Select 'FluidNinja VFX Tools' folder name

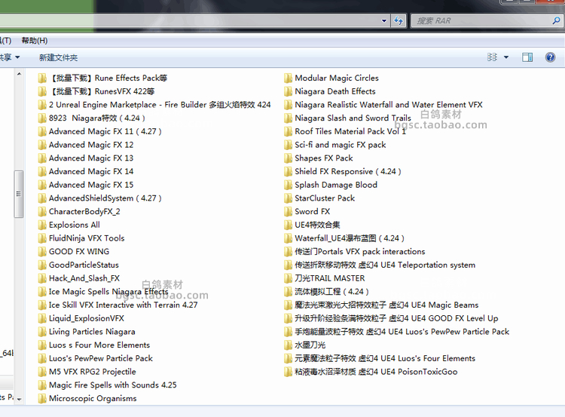click(87, 238)
